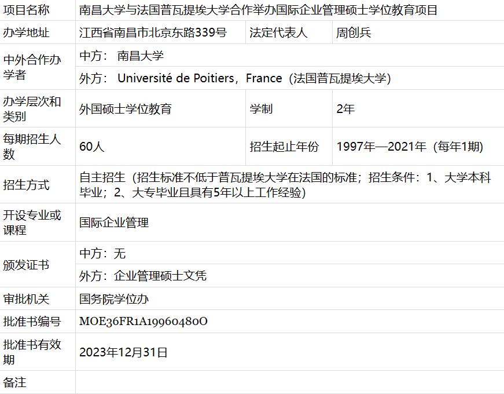This screenshot has width=504, height=394.
Task: Click the 2年 duration value
Action: coord(345,109)
